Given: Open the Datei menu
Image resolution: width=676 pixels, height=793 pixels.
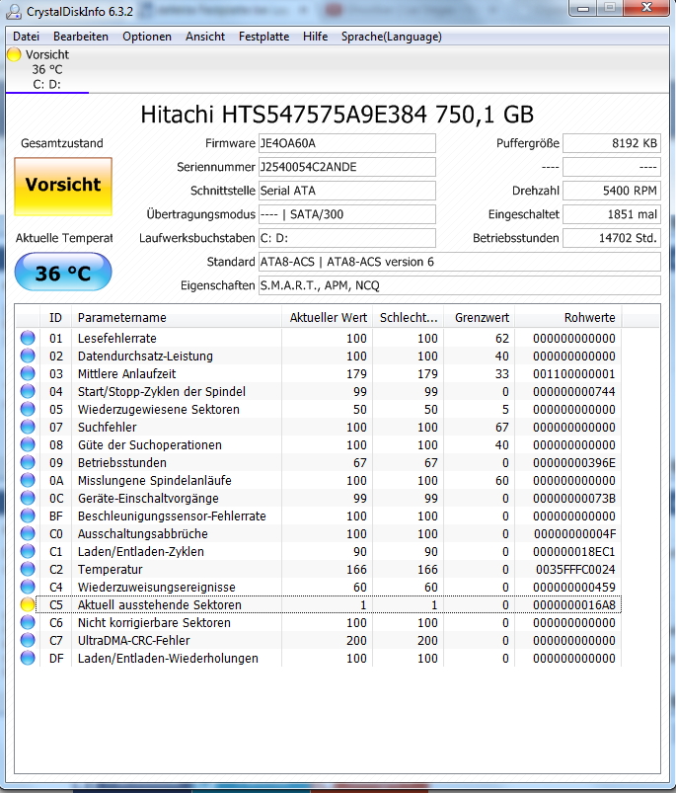Looking at the screenshot, I should click(26, 37).
